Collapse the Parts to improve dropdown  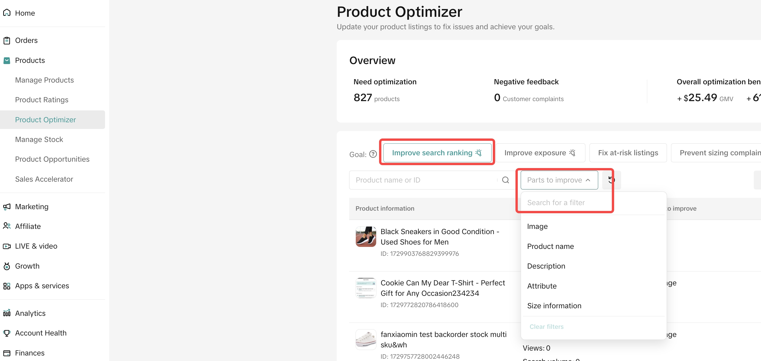point(559,180)
